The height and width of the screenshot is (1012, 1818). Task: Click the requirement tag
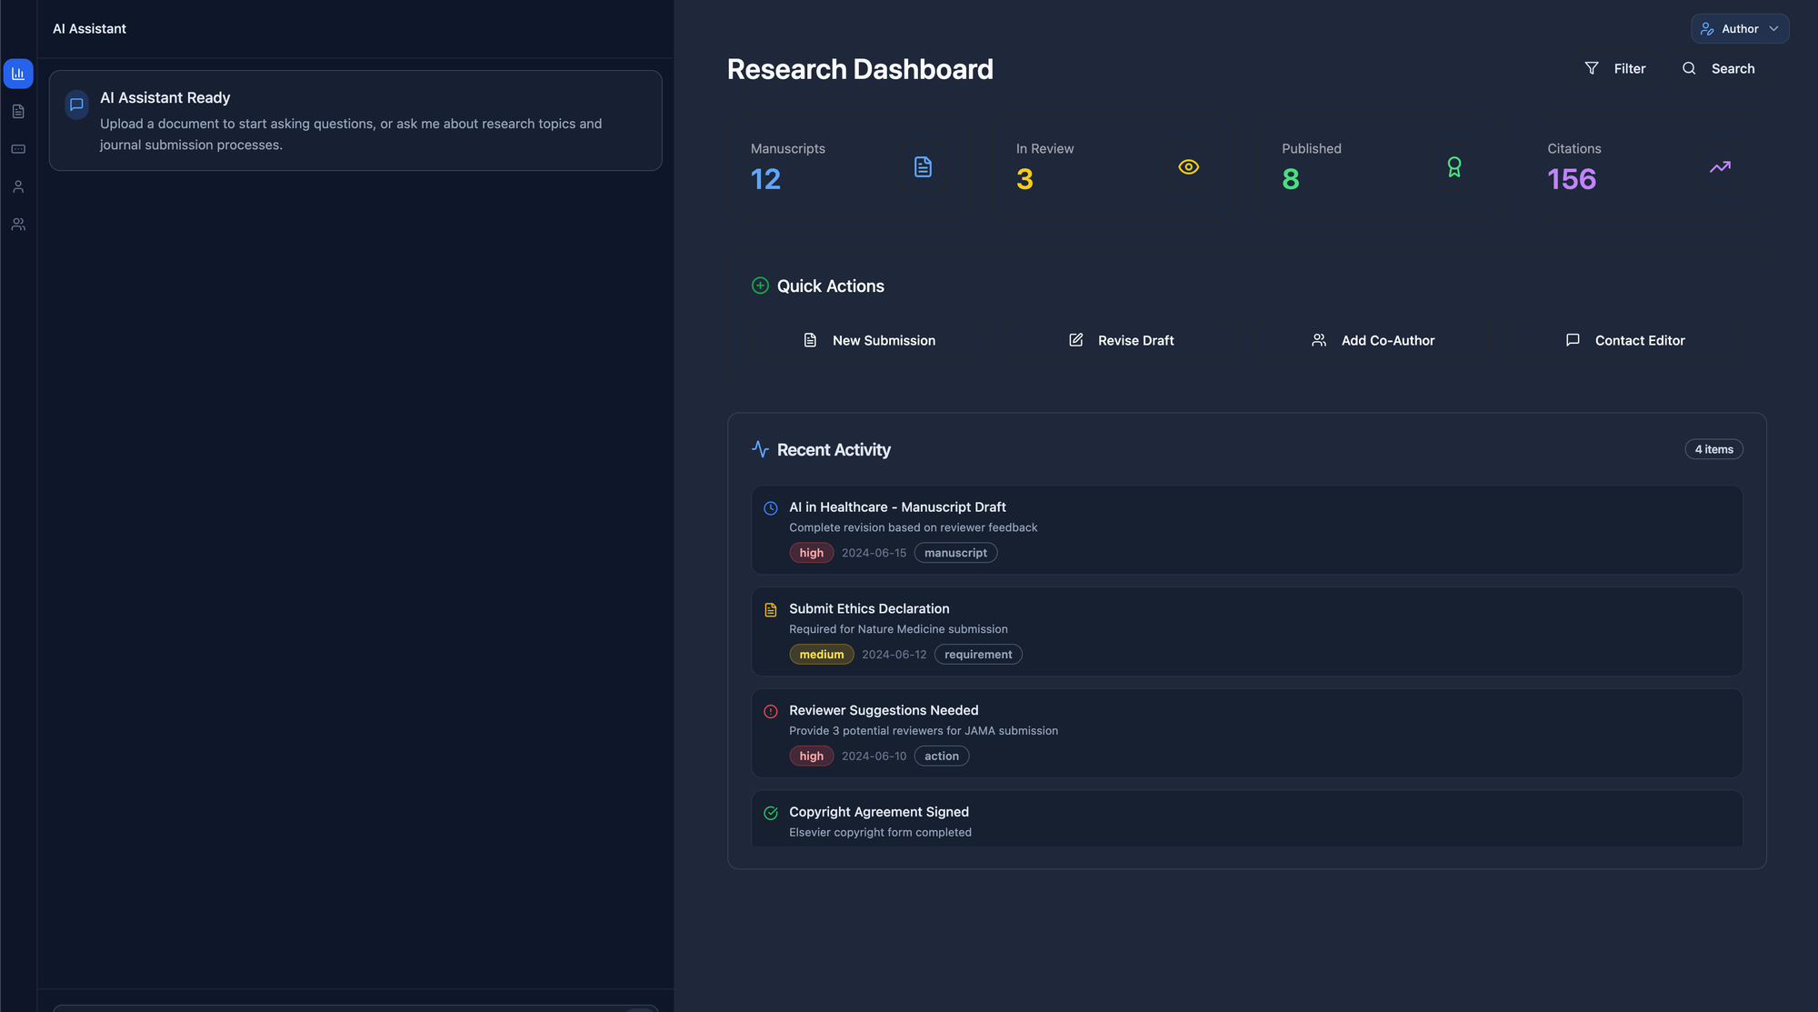978,655
